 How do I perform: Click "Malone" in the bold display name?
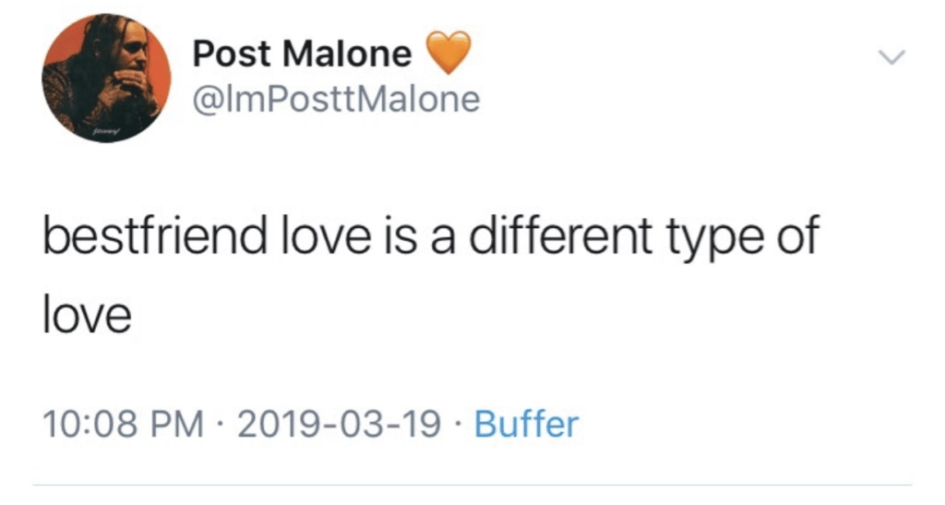[x=347, y=53]
